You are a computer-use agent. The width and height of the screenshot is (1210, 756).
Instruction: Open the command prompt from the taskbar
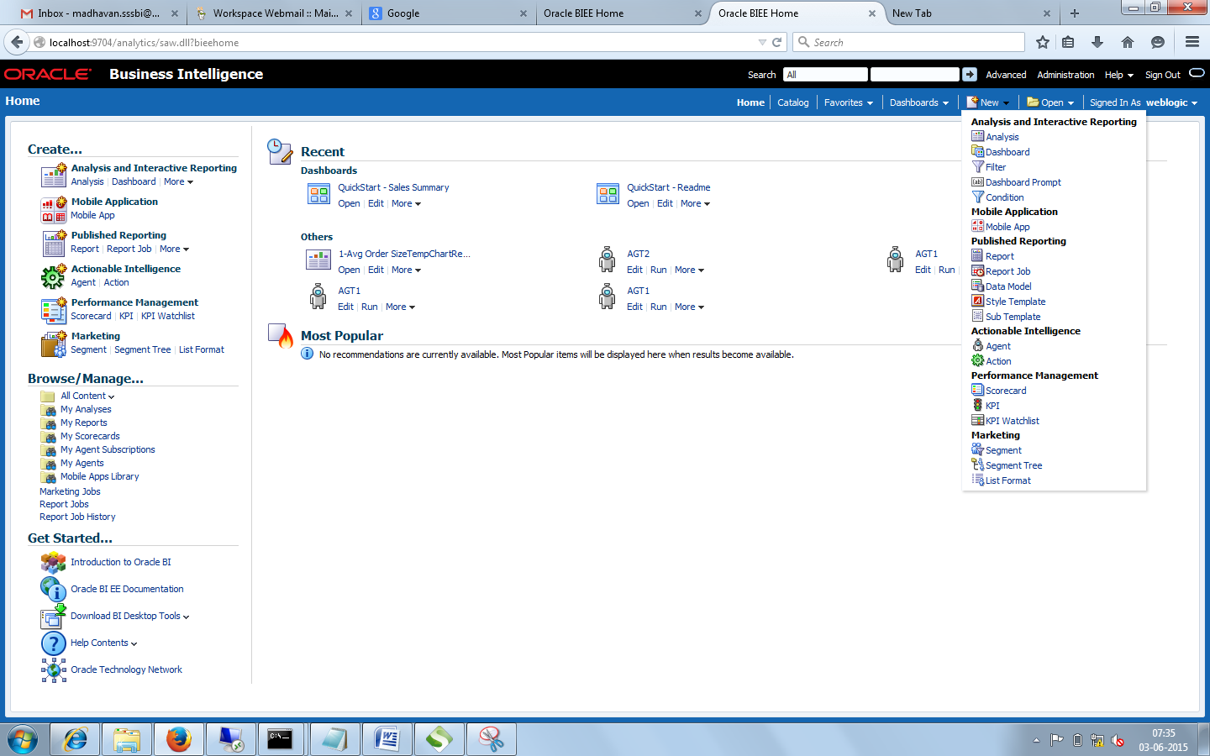pyautogui.click(x=280, y=739)
